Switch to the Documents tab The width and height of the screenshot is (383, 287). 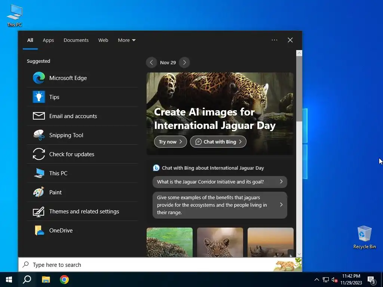76,40
